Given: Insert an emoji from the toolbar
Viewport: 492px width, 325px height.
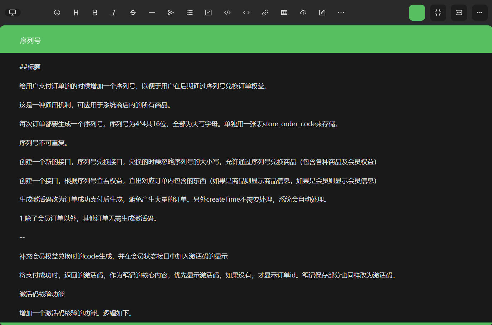Looking at the screenshot, I should (x=57, y=13).
